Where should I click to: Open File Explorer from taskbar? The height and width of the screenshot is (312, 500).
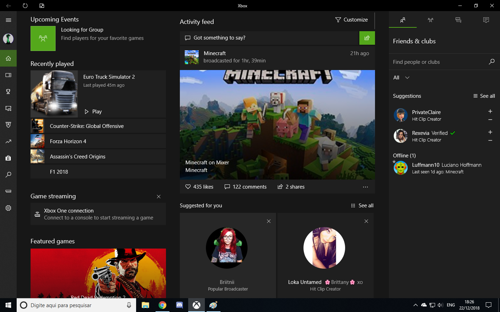pyautogui.click(x=145, y=305)
